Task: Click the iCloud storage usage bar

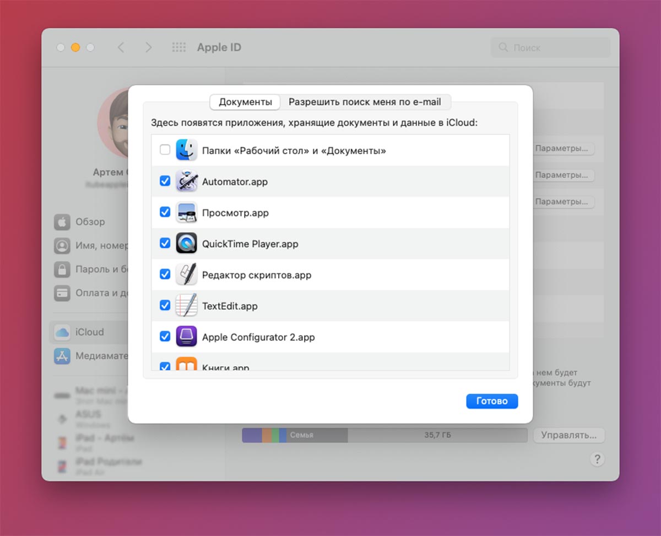Action: (384, 435)
